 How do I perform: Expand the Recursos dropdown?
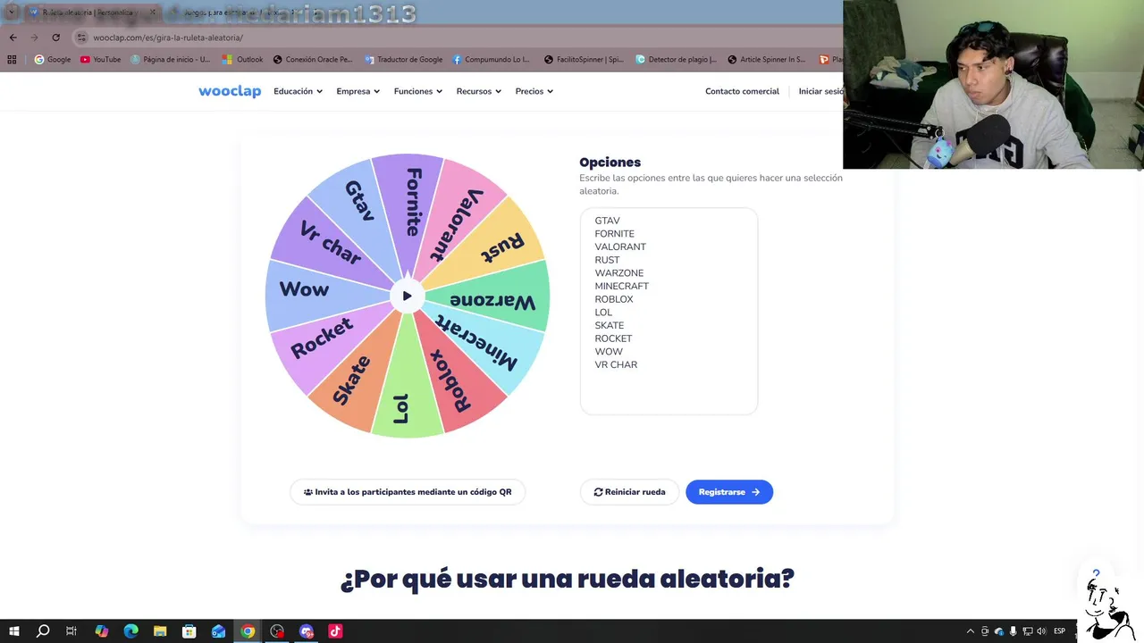(478, 91)
